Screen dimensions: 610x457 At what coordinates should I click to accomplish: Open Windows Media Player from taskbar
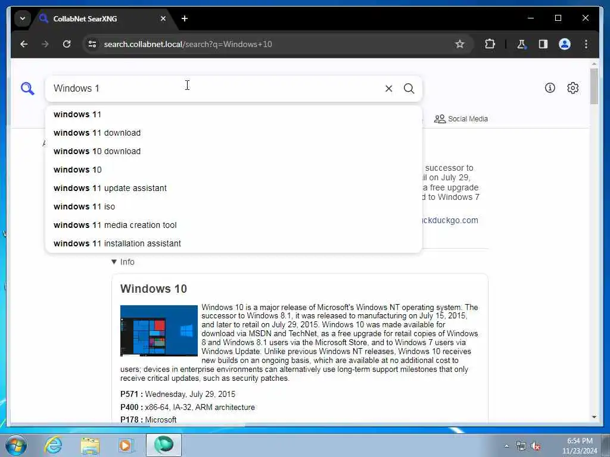pyautogui.click(x=126, y=445)
